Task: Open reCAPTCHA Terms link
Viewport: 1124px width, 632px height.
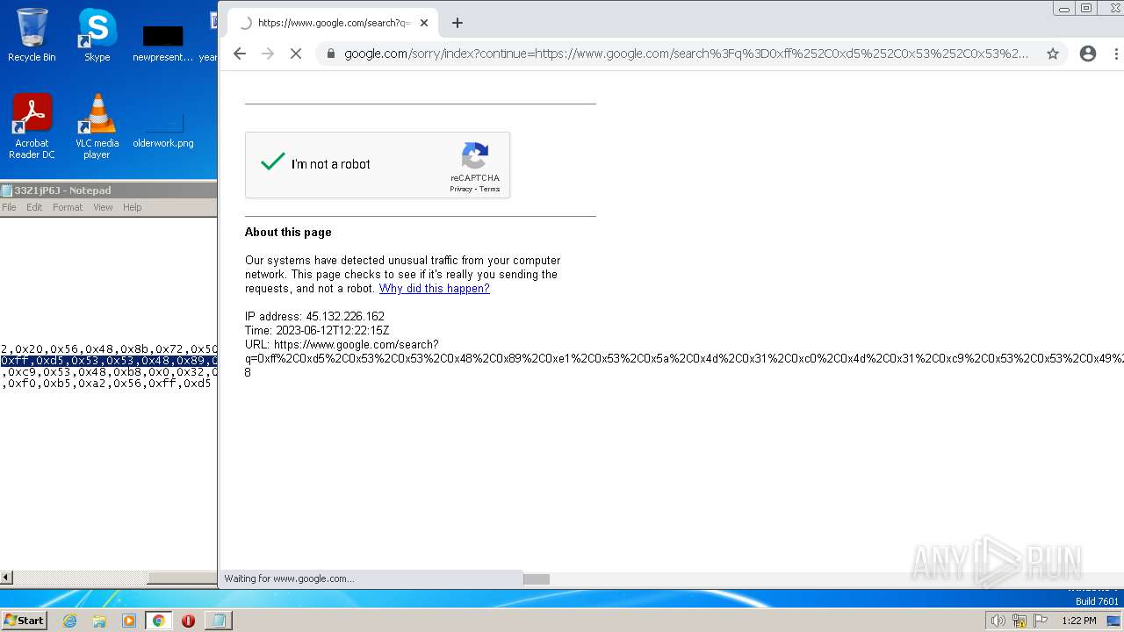Action: (x=490, y=190)
